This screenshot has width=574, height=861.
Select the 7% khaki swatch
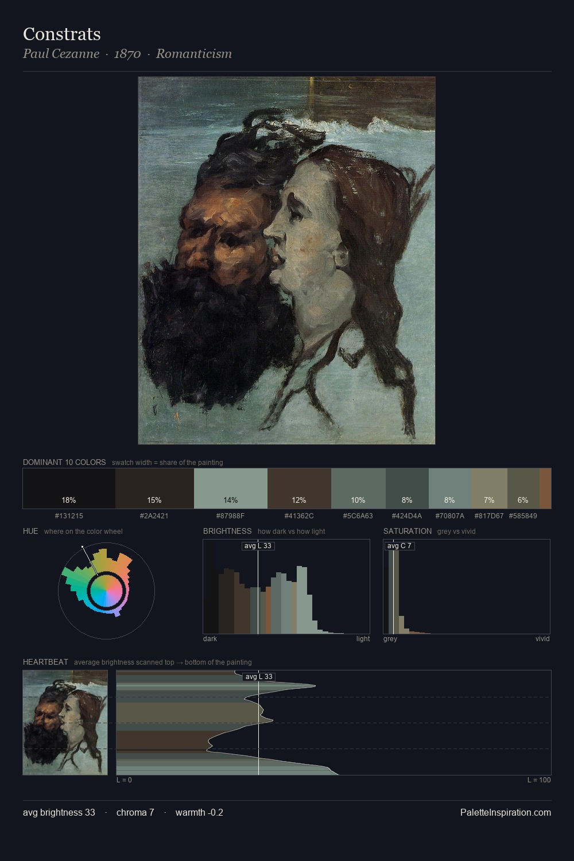click(489, 488)
